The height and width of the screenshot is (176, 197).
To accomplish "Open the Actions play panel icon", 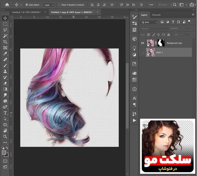I will (x=134, y=120).
